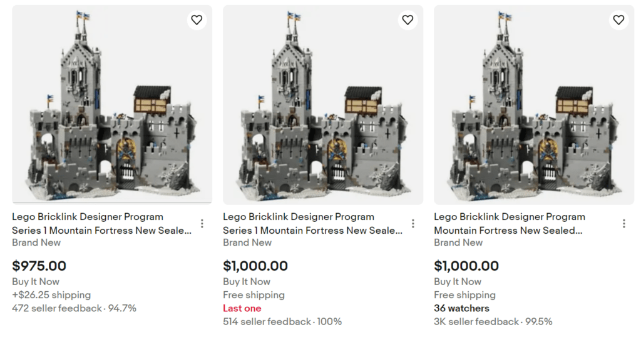This screenshot has height=360, width=641.
Task: Click the heart icon on the middle listing
Action: click(x=408, y=19)
